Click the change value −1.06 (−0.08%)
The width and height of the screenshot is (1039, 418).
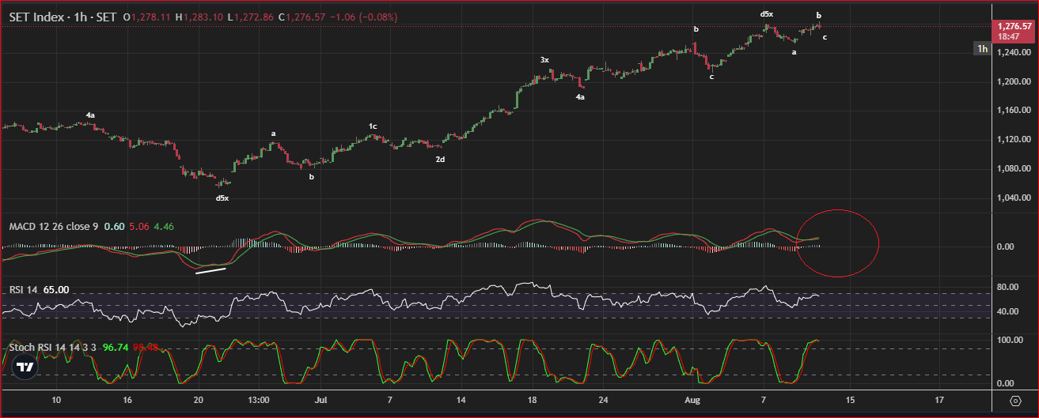pyautogui.click(x=365, y=16)
